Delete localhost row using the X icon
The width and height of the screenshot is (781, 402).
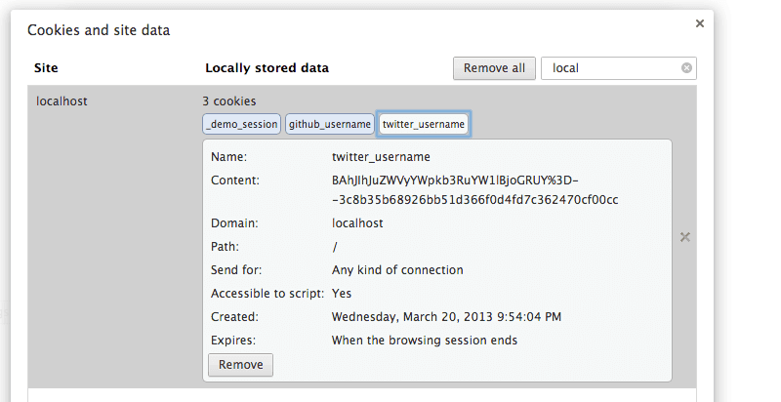click(x=684, y=237)
